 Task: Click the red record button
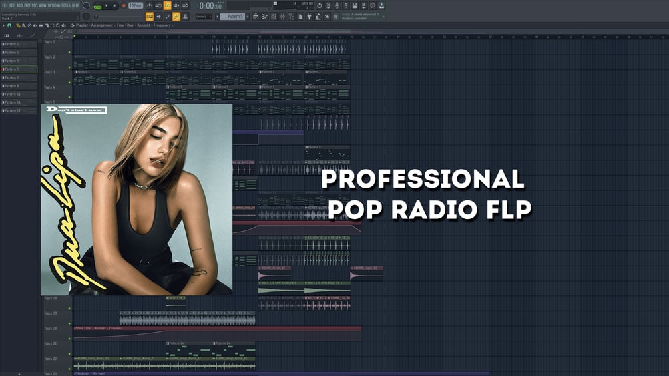(x=124, y=6)
